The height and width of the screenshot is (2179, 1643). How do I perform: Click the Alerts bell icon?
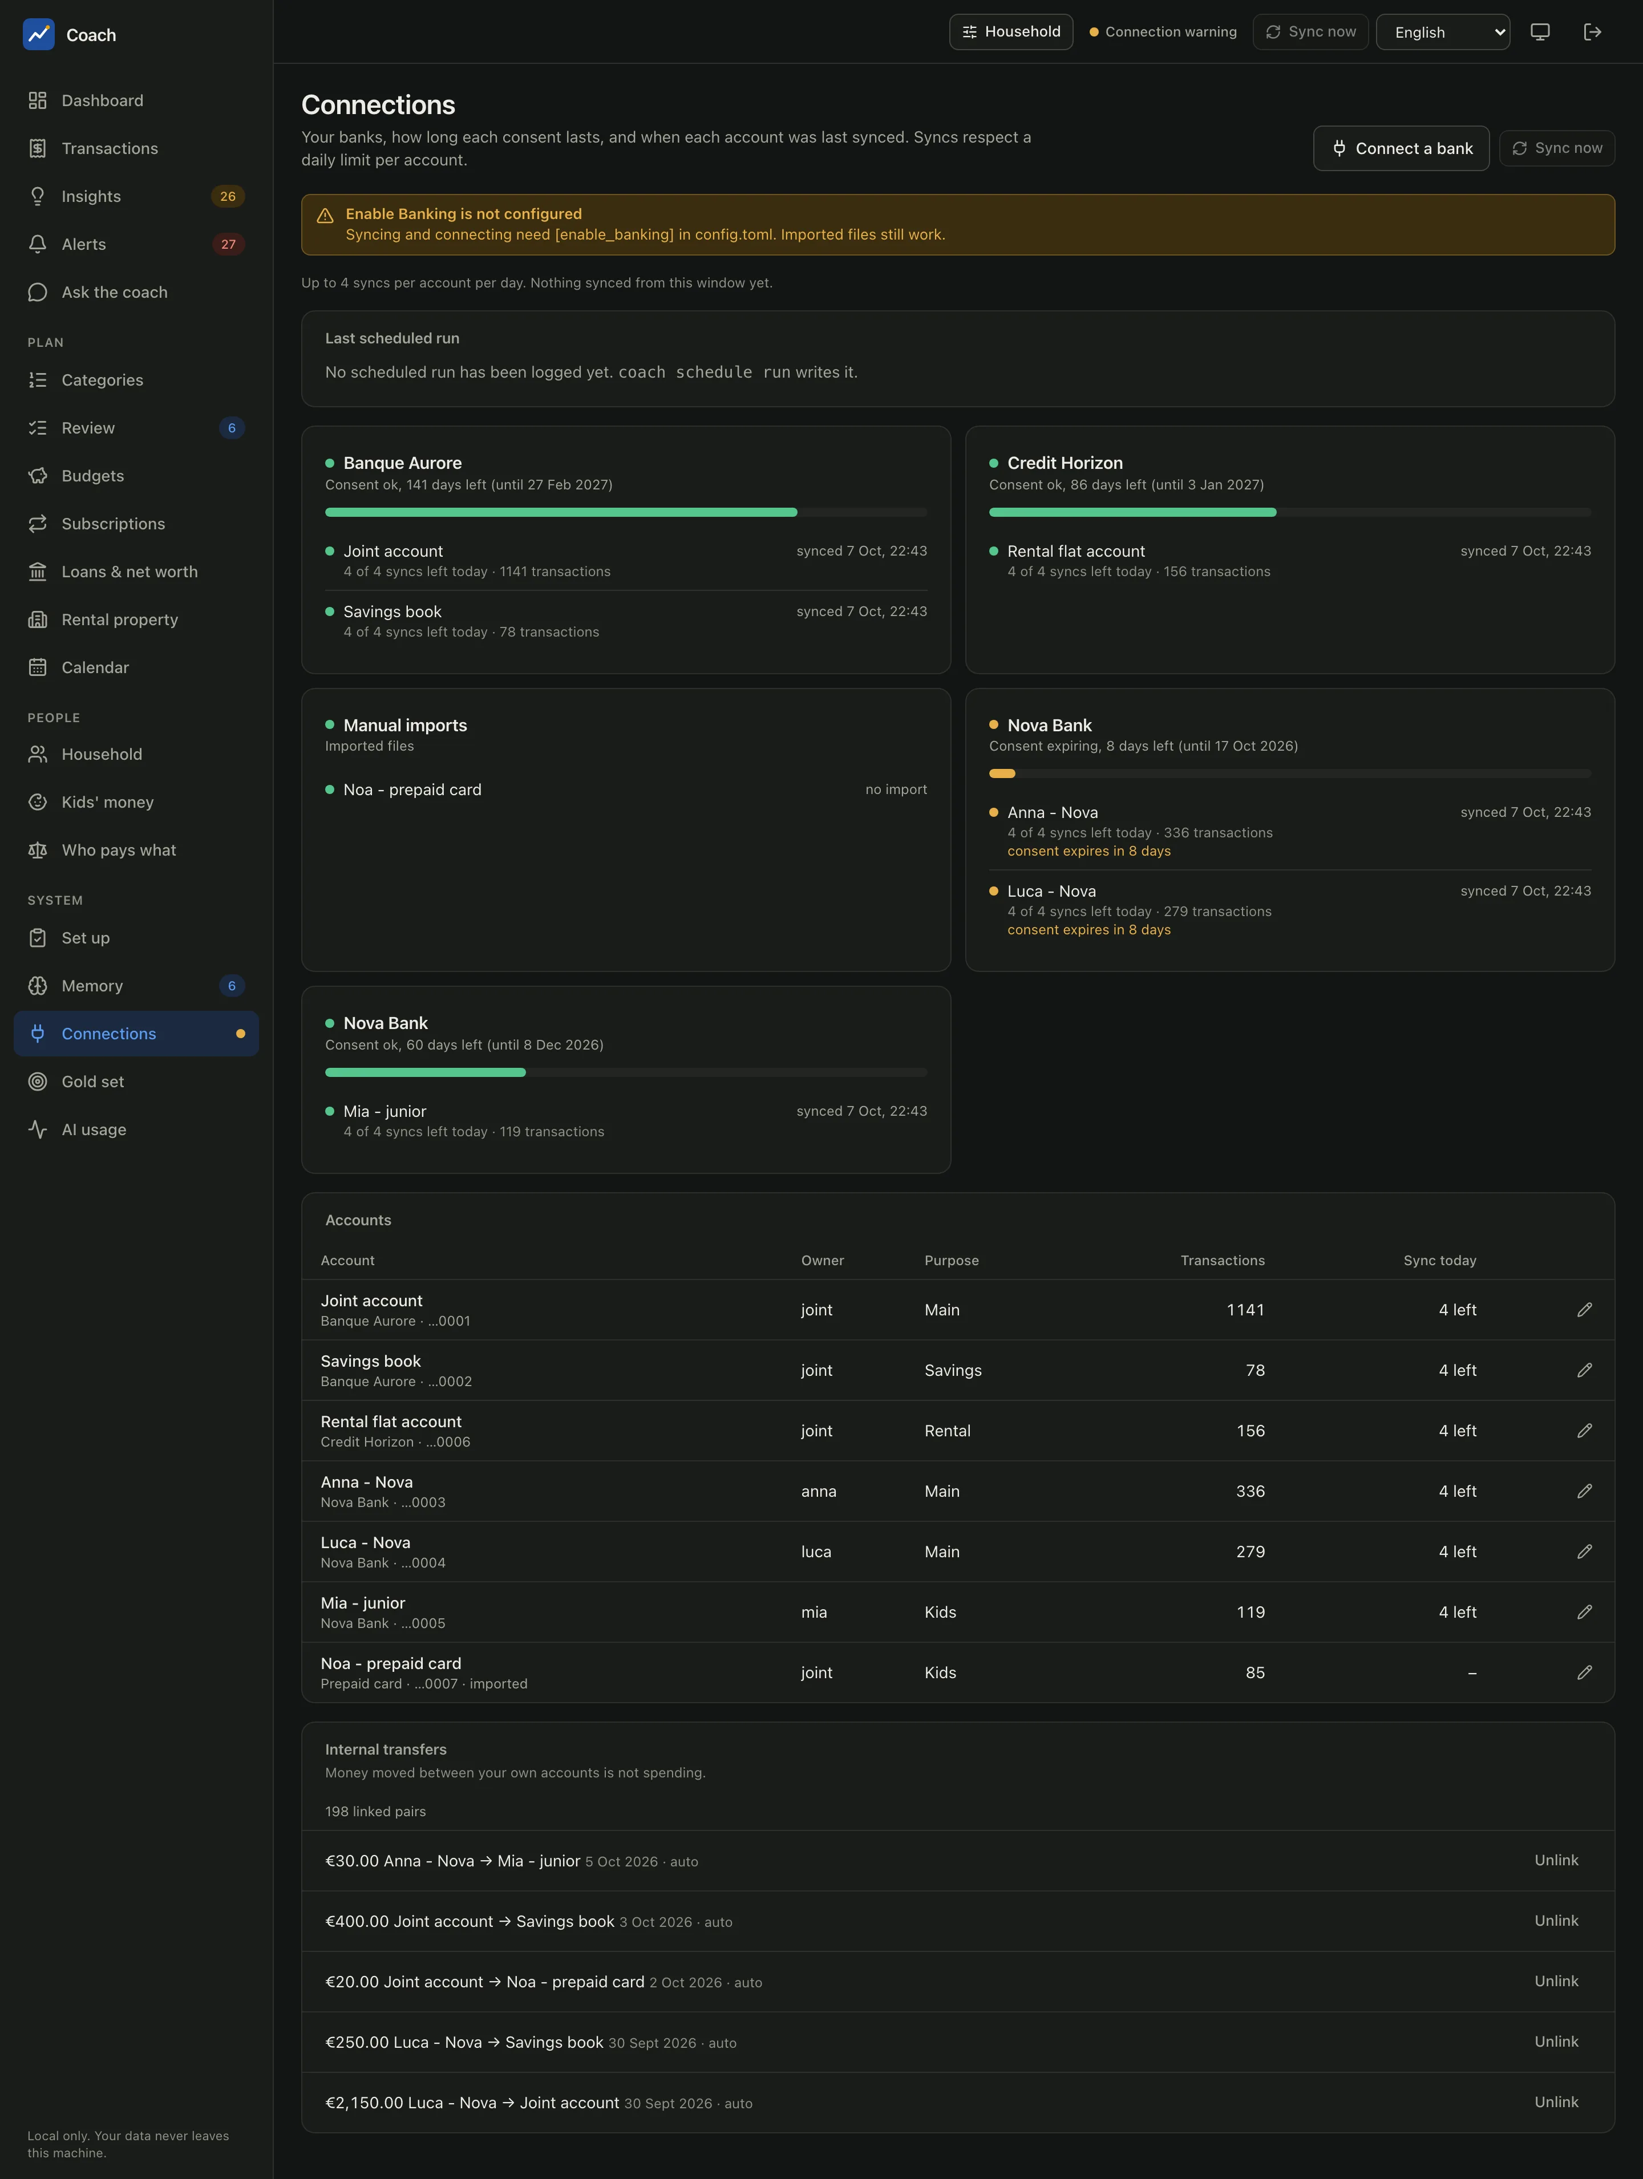tap(38, 244)
